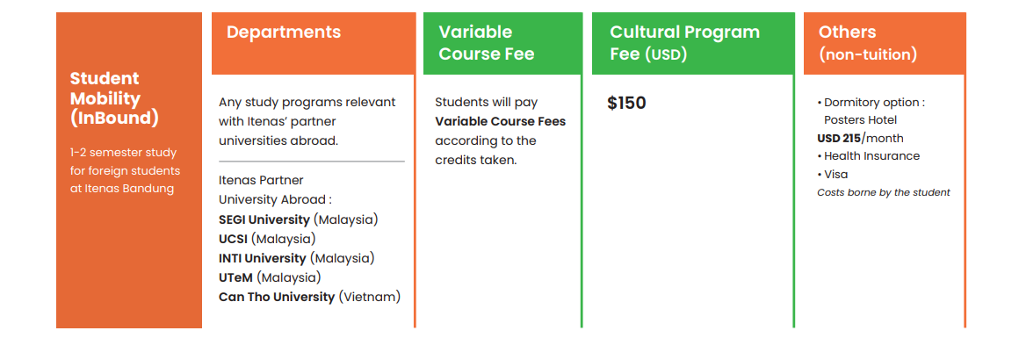Click the UTeM (Malaysia) entry
The image size is (1019, 345).
pos(270,277)
